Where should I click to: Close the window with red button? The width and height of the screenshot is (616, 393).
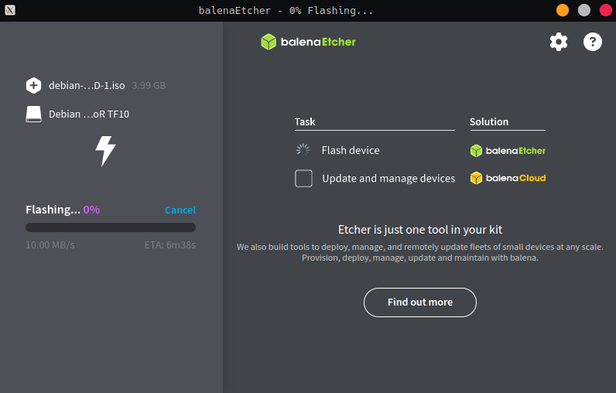(605, 10)
